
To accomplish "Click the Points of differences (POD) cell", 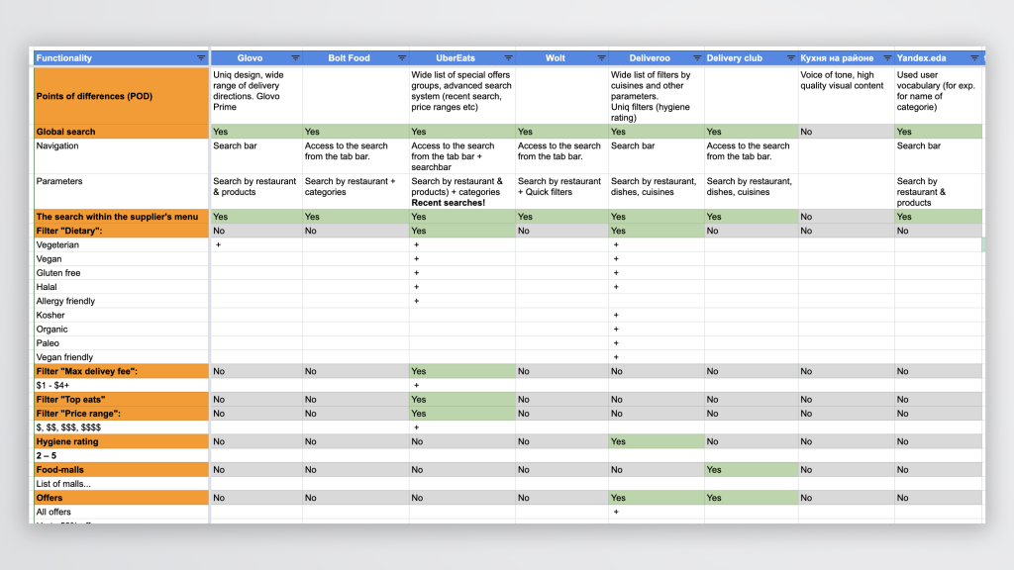I will pos(121,96).
